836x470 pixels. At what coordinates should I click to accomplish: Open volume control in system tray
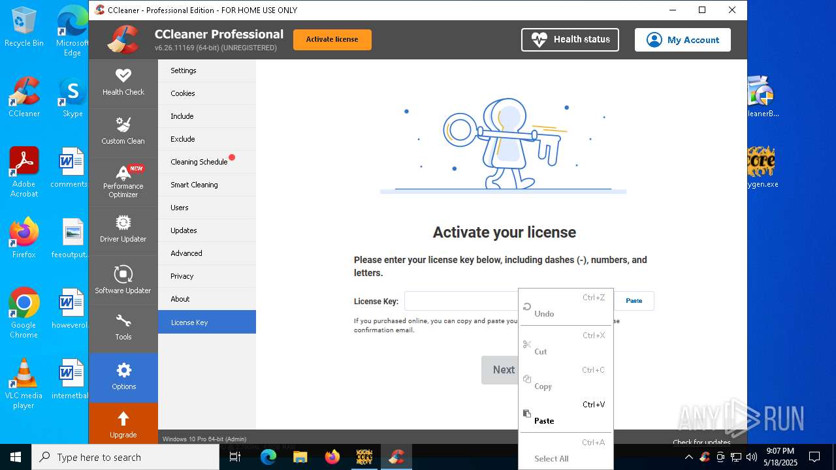pos(752,457)
